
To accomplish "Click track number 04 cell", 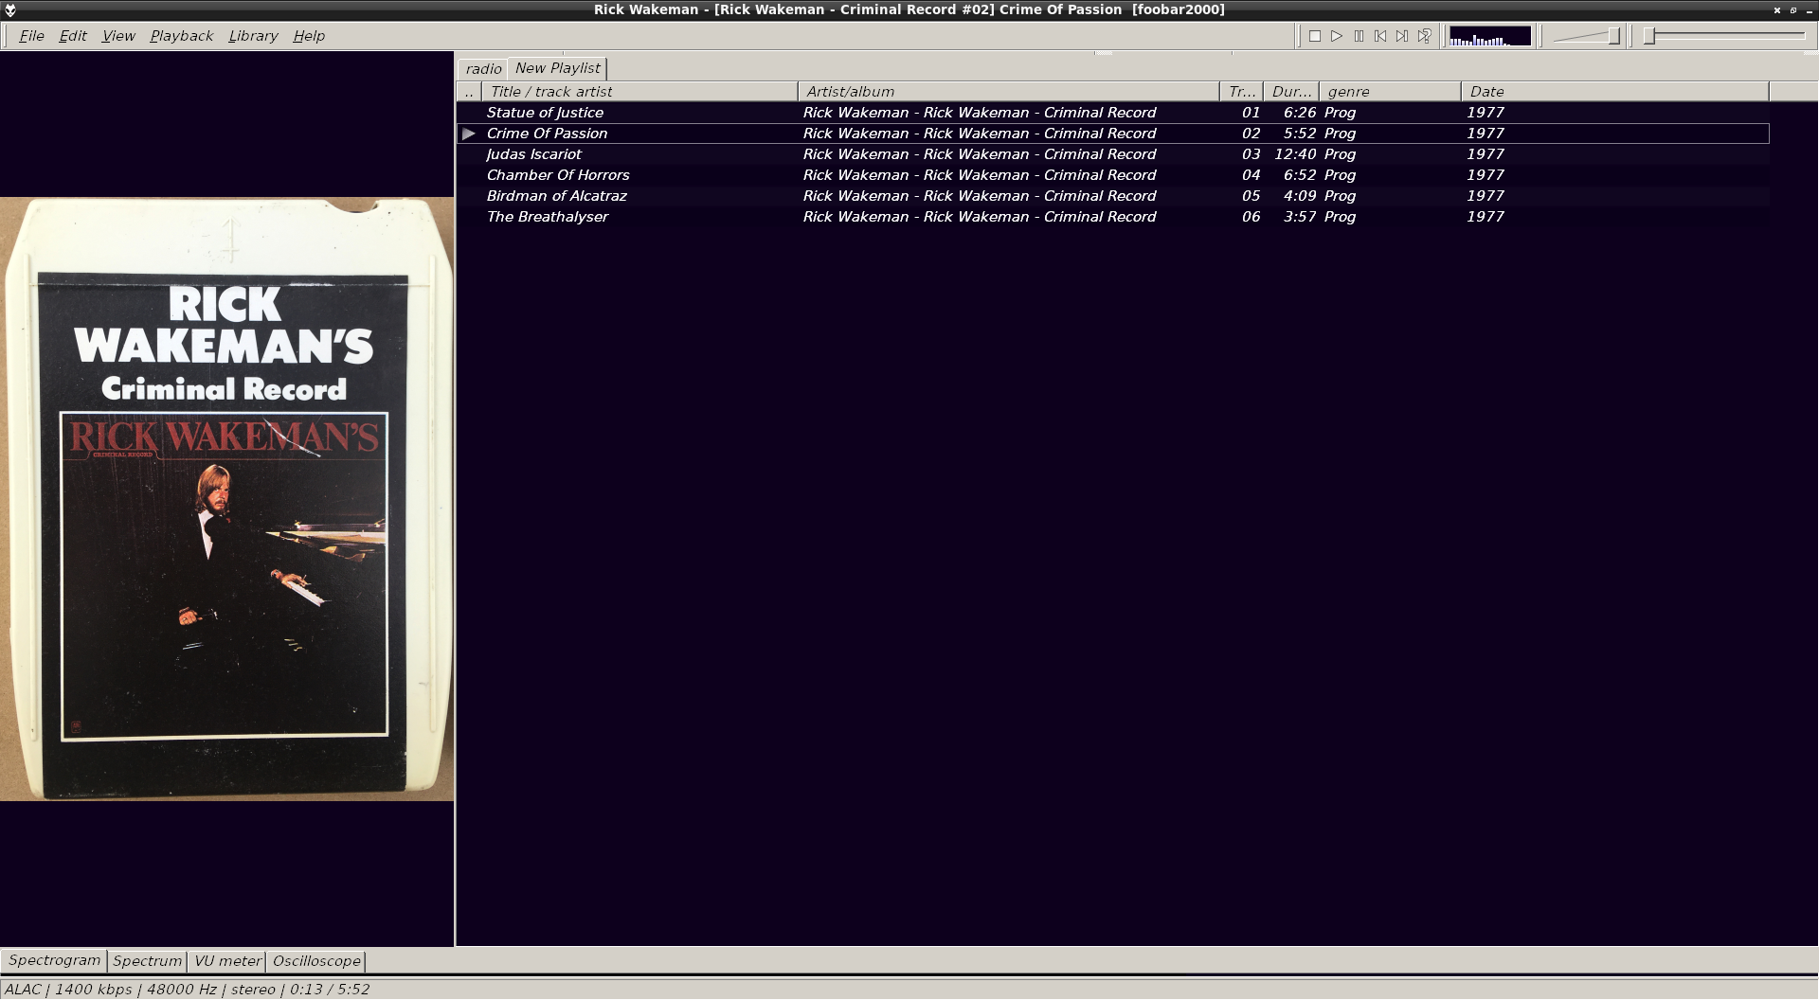I will pos(1251,175).
